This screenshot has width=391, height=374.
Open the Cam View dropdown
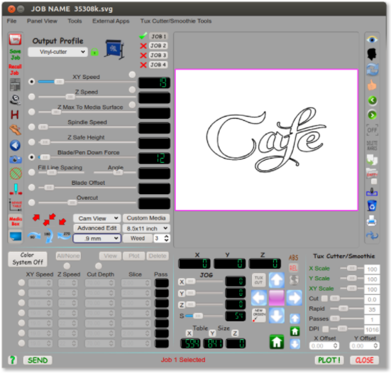click(x=97, y=218)
